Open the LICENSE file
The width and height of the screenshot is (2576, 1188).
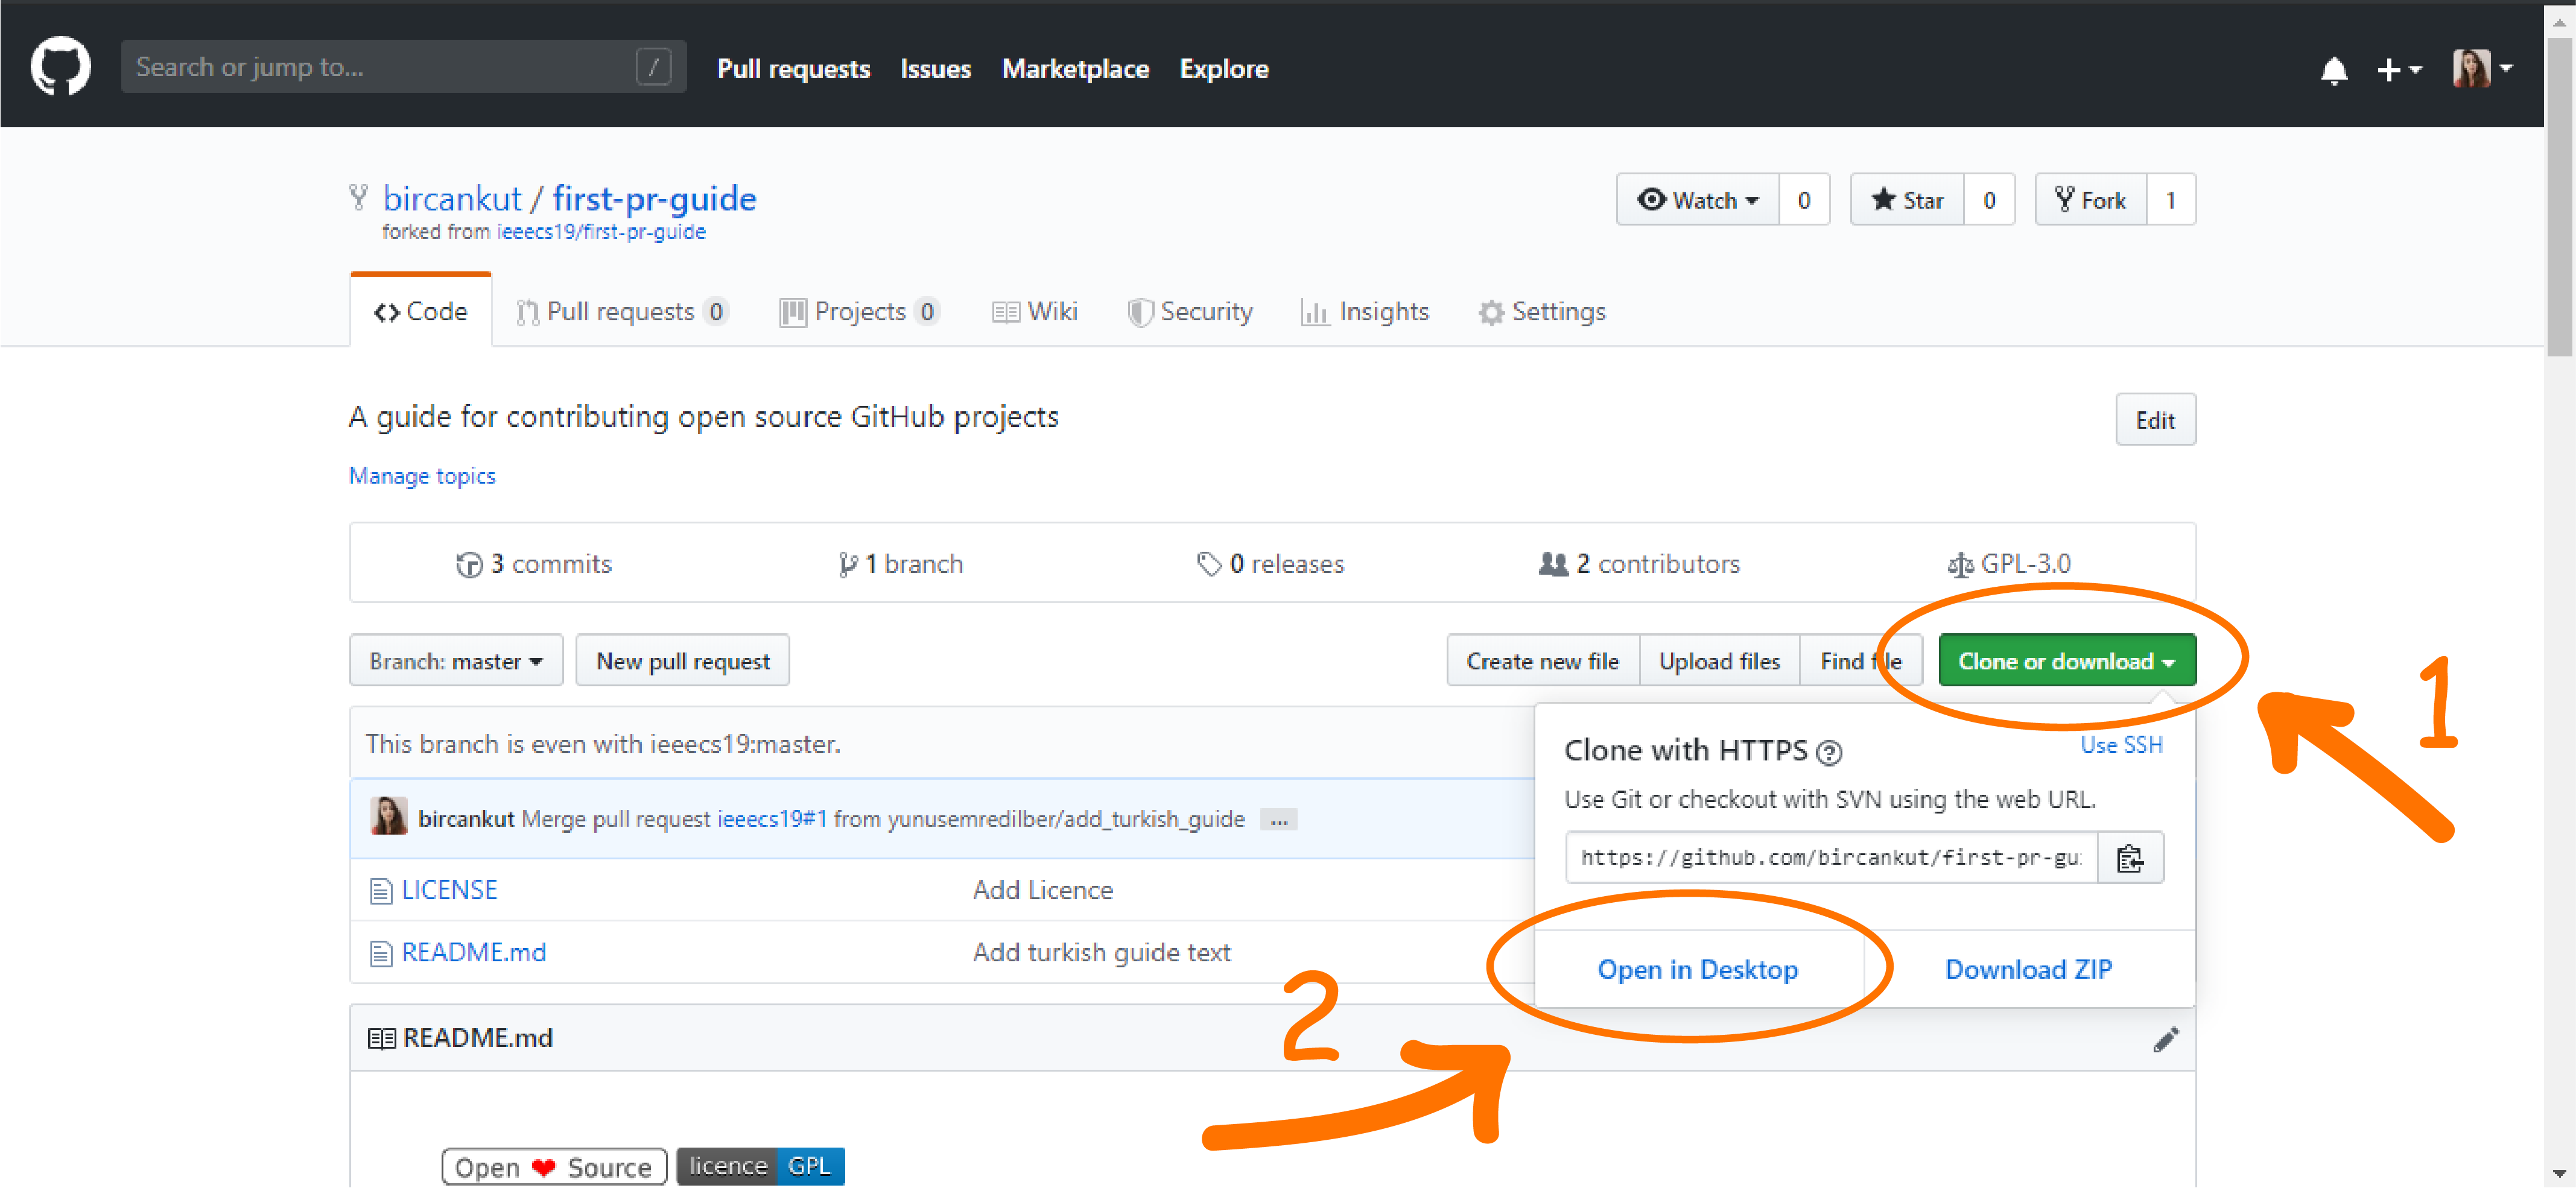449,889
